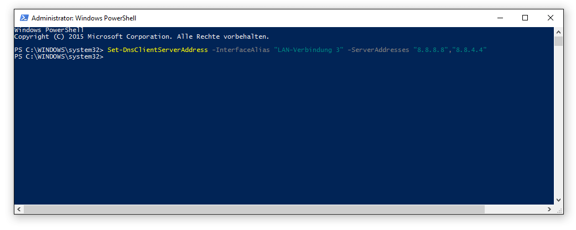Close the Administrator PowerShell window

pyautogui.click(x=550, y=18)
